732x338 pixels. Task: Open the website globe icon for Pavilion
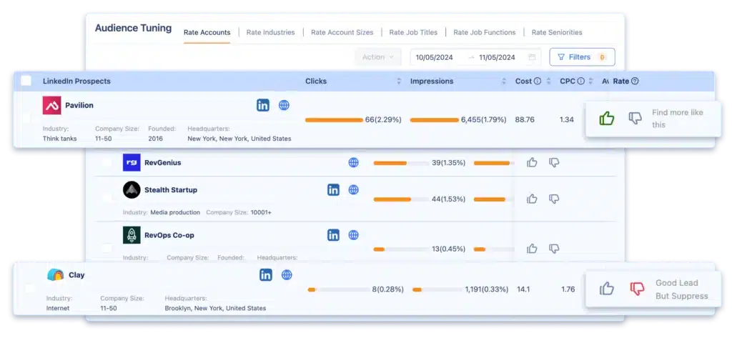(284, 105)
